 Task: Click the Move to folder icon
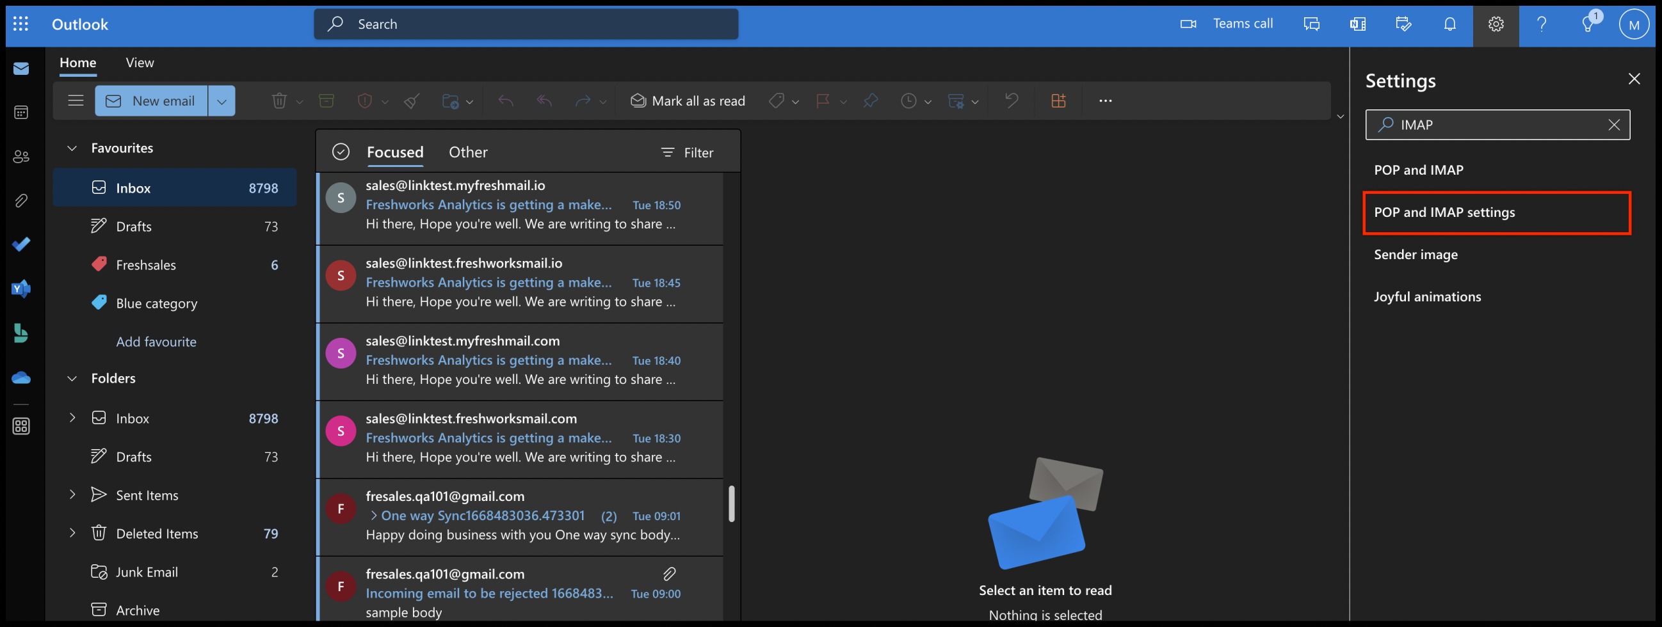(x=450, y=100)
